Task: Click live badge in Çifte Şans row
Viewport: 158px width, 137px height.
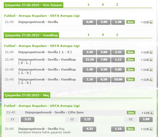Action: pyautogui.click(x=131, y=113)
